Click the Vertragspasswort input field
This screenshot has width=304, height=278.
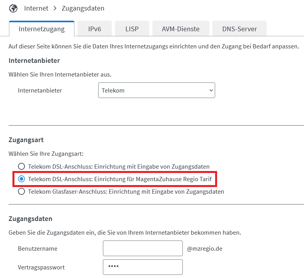[x=143, y=267]
